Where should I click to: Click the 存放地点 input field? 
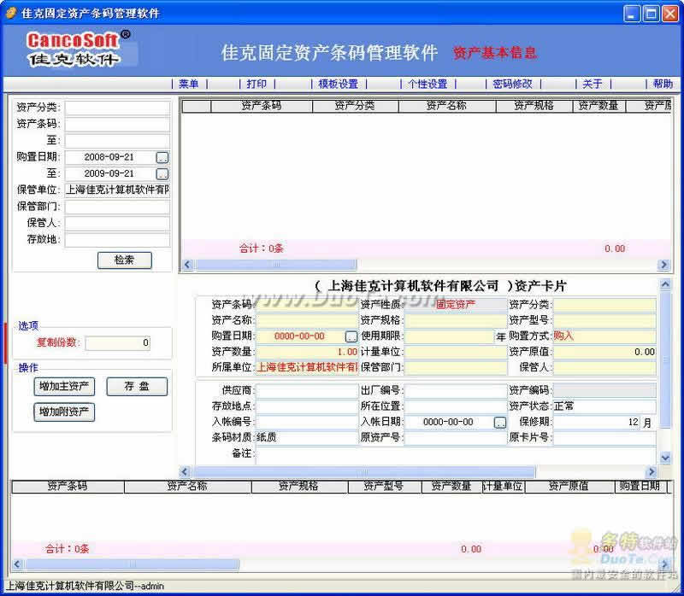tap(307, 406)
